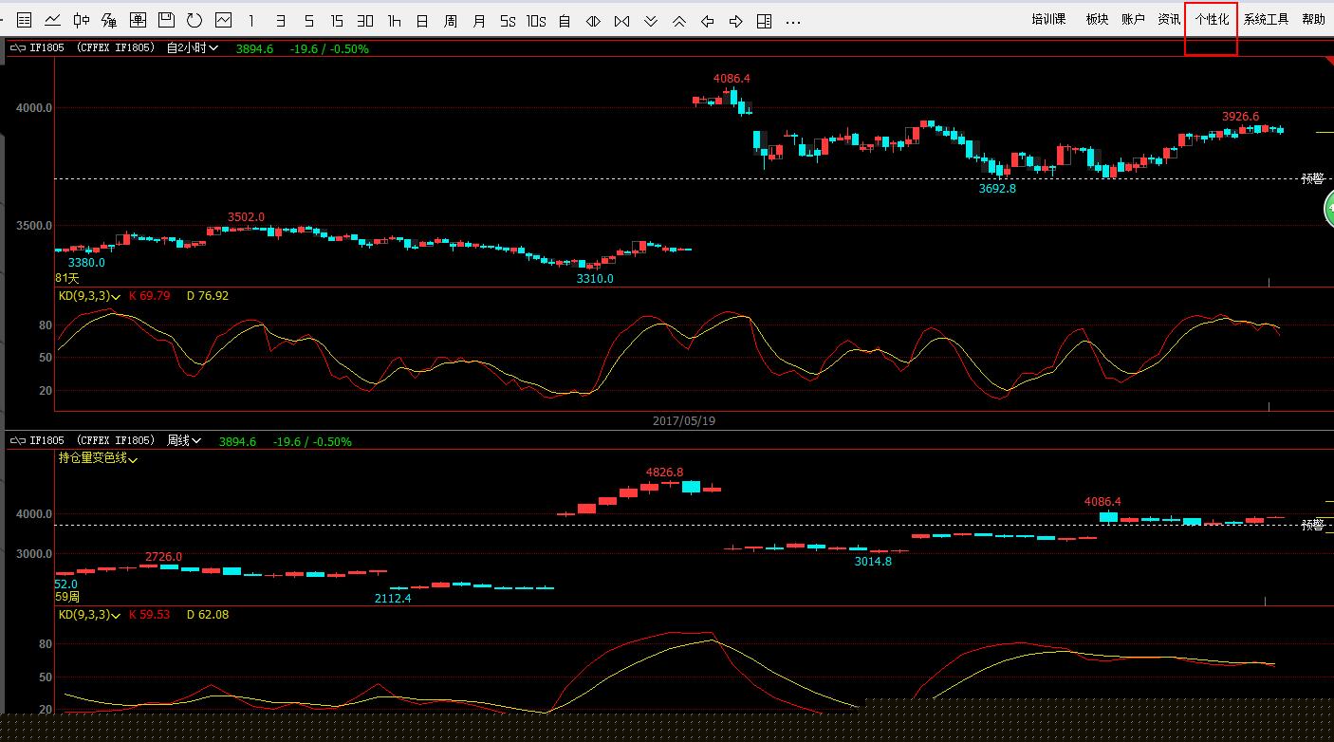Open the split-window layout icon

(764, 21)
